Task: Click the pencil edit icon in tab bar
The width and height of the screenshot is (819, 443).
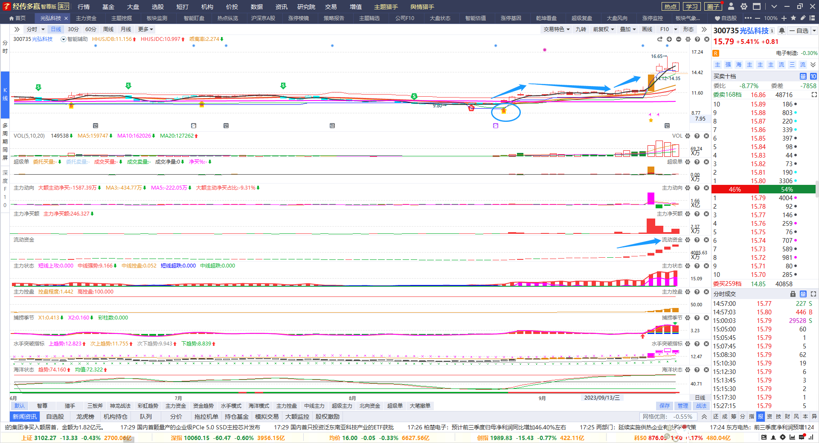Action: [803, 18]
